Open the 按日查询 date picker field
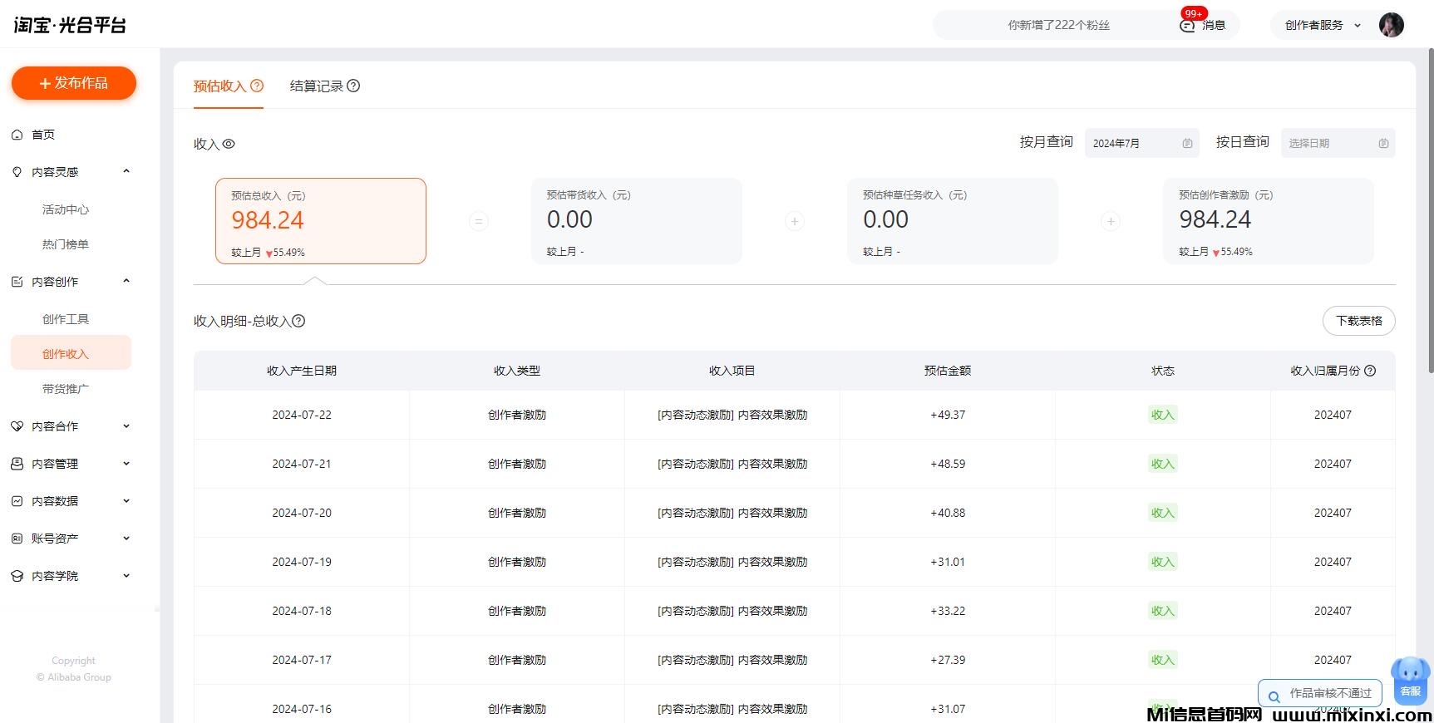This screenshot has width=1434, height=723. [x=1337, y=143]
